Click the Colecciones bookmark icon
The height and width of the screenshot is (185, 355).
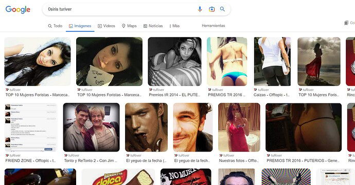(346, 23)
